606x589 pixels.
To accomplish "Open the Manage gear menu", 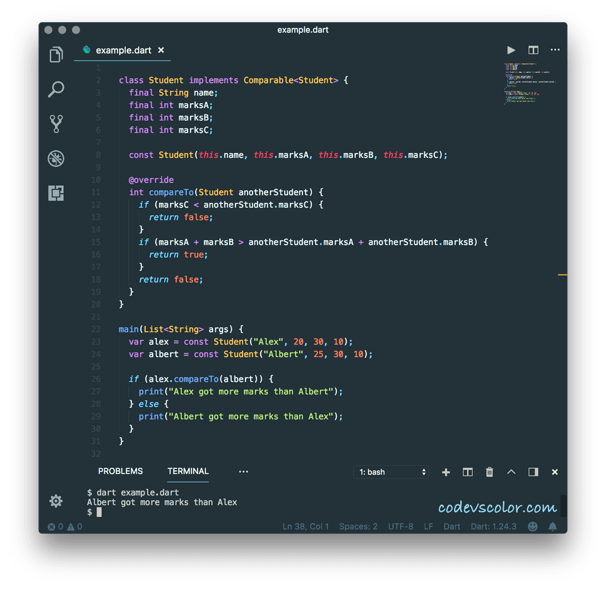I will 56,501.
